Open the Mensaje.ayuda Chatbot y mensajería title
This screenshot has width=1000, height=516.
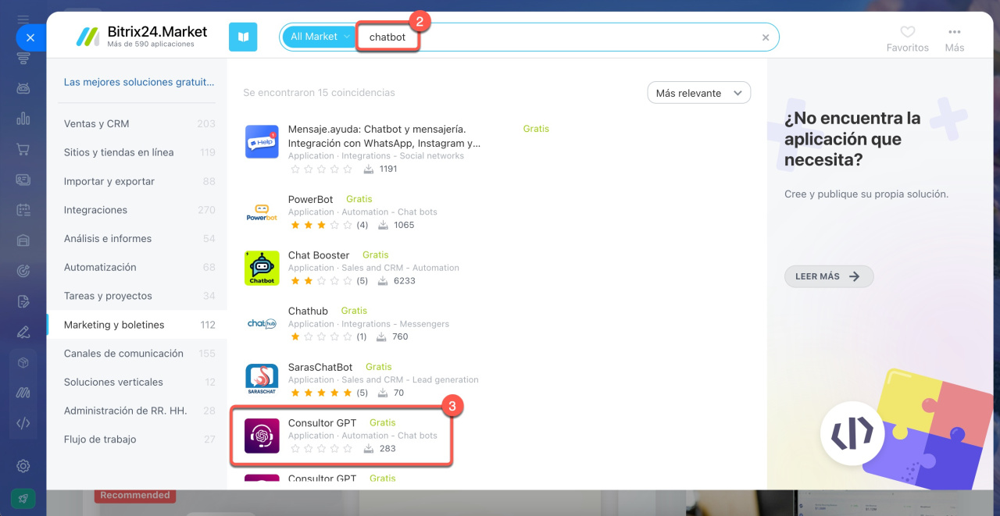click(384, 136)
